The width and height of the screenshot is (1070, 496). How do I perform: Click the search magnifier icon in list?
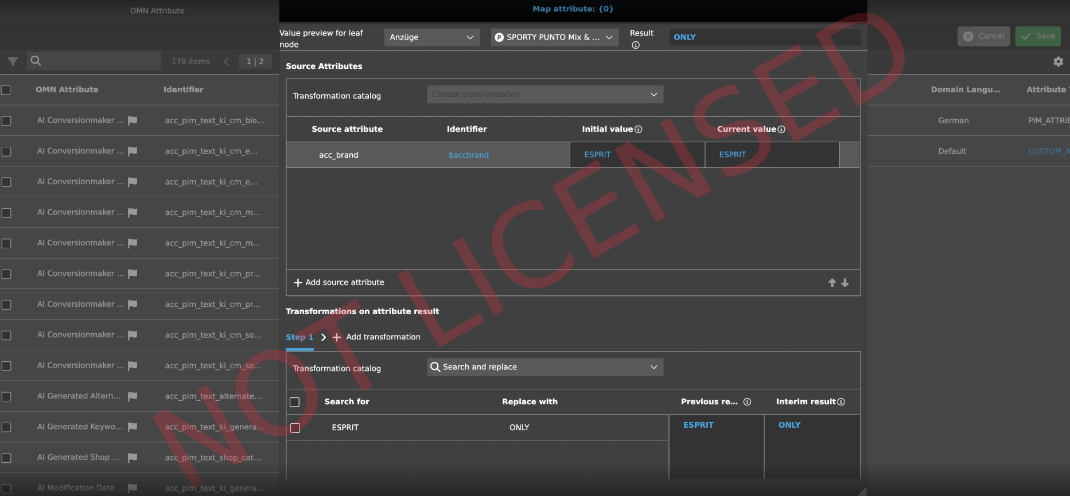click(x=36, y=61)
